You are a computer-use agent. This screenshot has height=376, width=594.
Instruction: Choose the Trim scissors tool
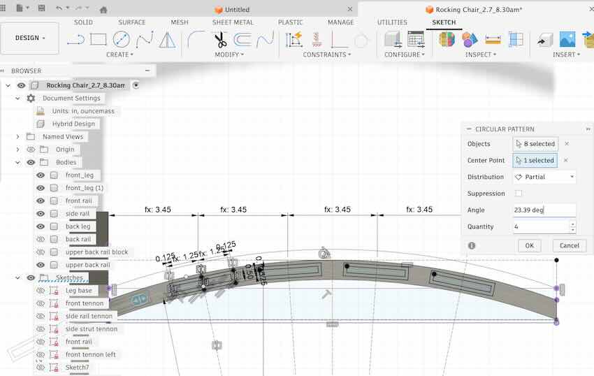(220, 39)
